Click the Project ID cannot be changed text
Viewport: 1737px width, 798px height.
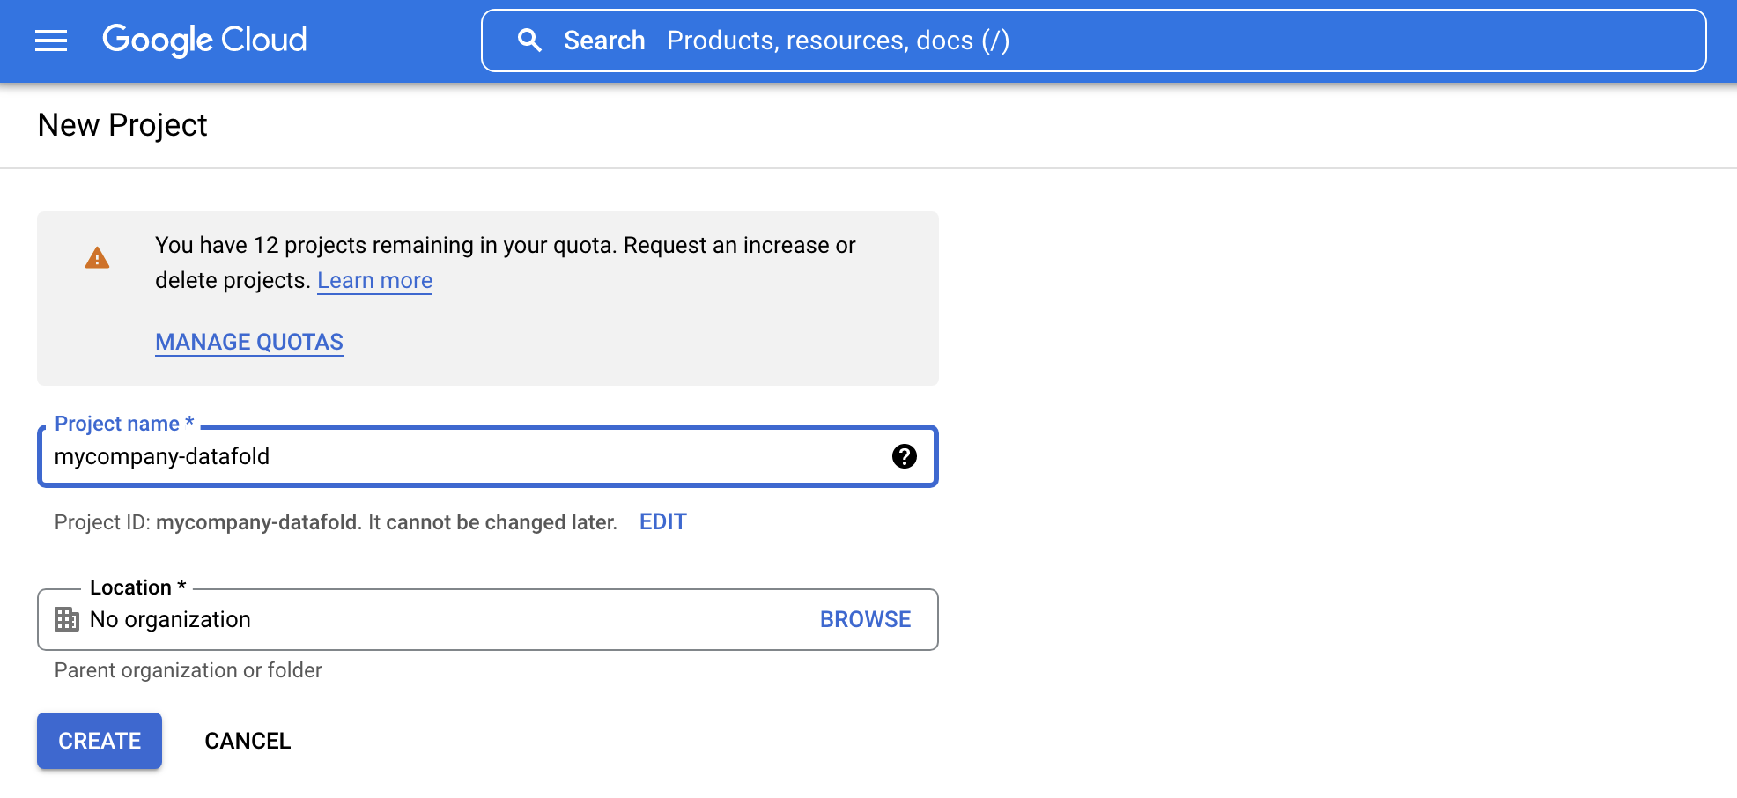(x=336, y=522)
